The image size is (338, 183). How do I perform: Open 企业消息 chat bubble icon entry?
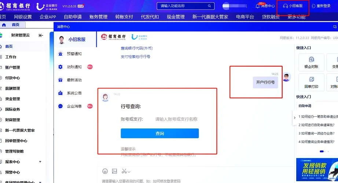coord(60,107)
